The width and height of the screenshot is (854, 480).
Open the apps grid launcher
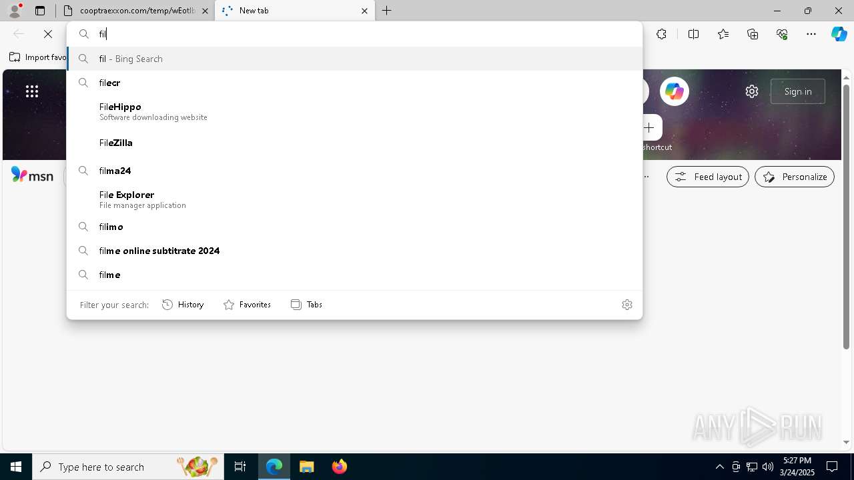pyautogui.click(x=32, y=91)
